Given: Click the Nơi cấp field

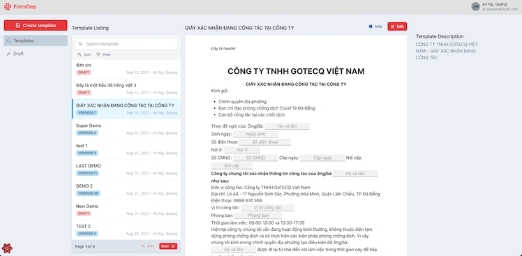Looking at the screenshot, I should 232,165.
